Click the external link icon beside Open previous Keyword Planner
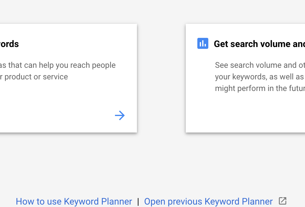The width and height of the screenshot is (305, 207). pos(282,201)
